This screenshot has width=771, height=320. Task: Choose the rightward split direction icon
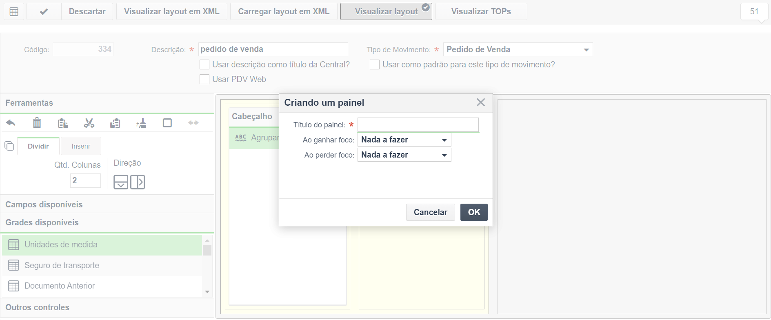138,182
